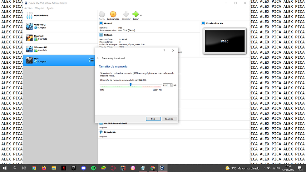
Task: Open the Archivo menu
Action: pyautogui.click(x=28, y=8)
